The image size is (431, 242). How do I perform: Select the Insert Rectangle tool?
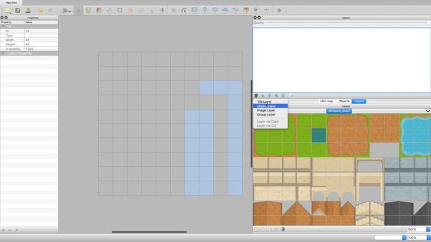(x=195, y=10)
